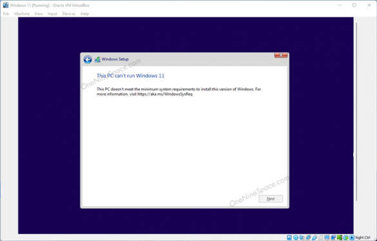Screen dimensions: 377x241
Task: Open the View menu
Action: point(39,14)
